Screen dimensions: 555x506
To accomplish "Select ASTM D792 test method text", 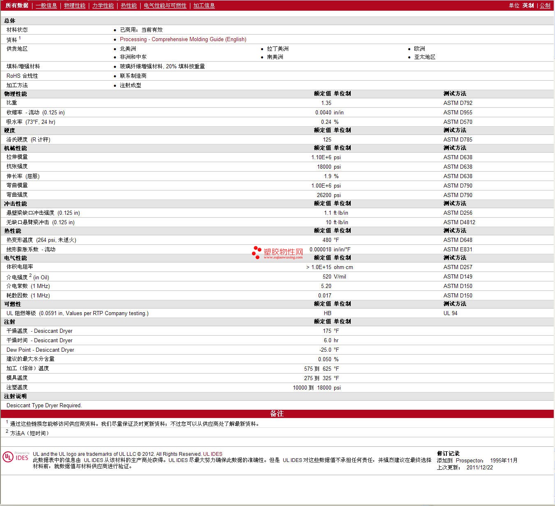I will pyautogui.click(x=458, y=103).
